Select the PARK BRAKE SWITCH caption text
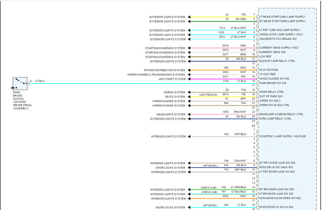The width and height of the screenshot is (323, 210). click(22, 100)
